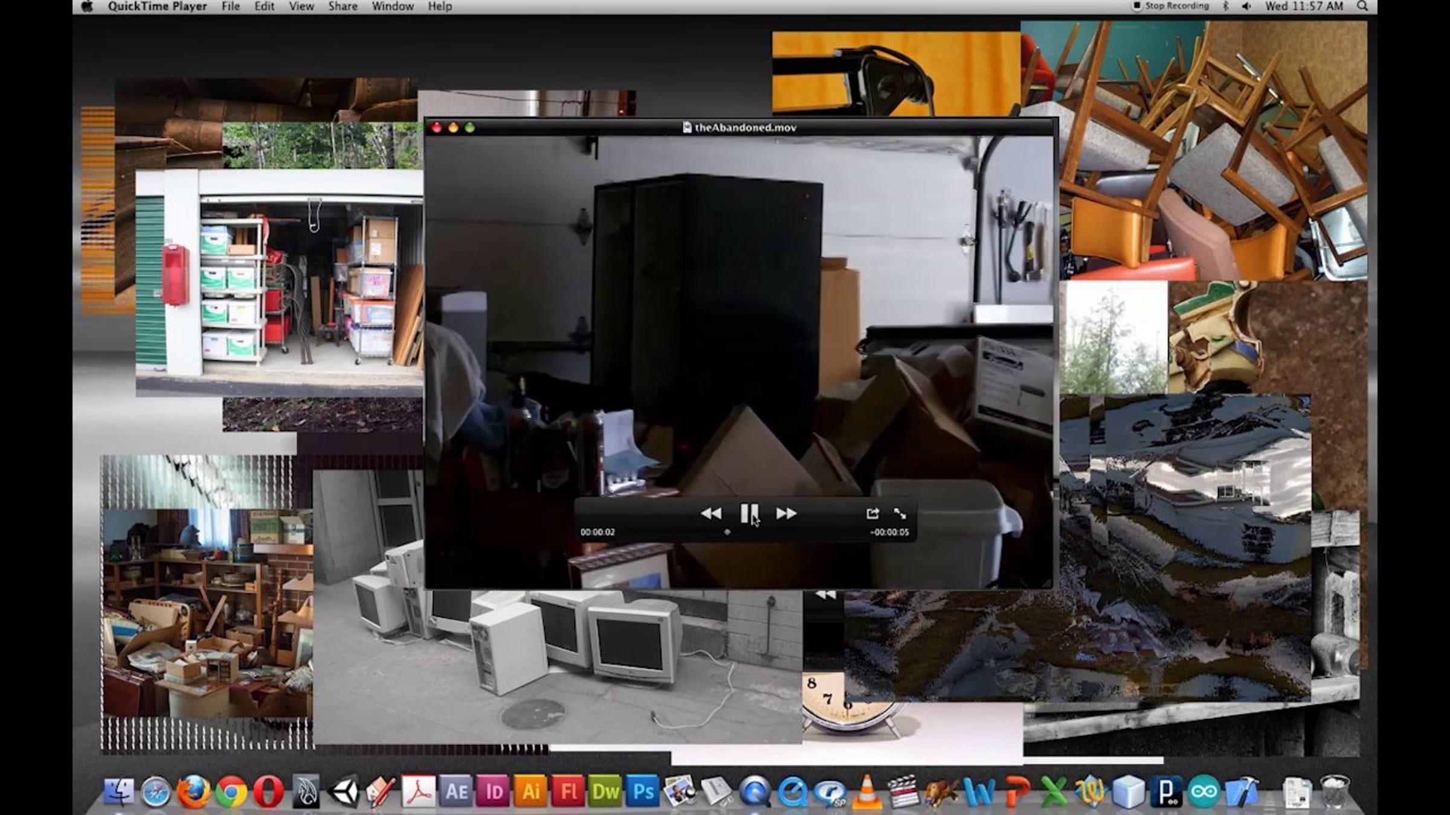Image resolution: width=1450 pixels, height=815 pixels.
Task: Click the rewind button
Action: coord(711,513)
